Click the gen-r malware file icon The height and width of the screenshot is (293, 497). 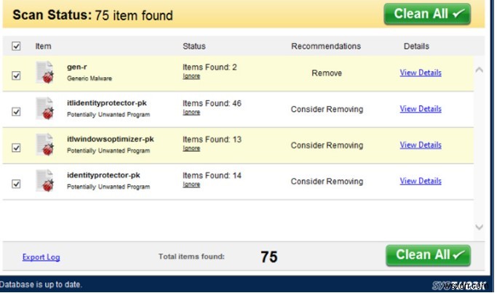coord(45,73)
